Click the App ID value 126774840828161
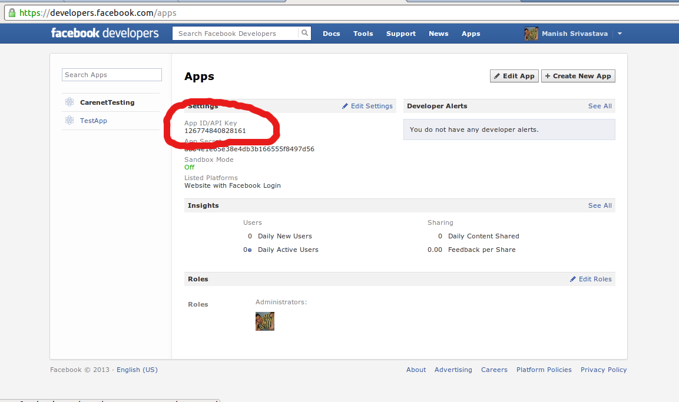 [x=215, y=131]
